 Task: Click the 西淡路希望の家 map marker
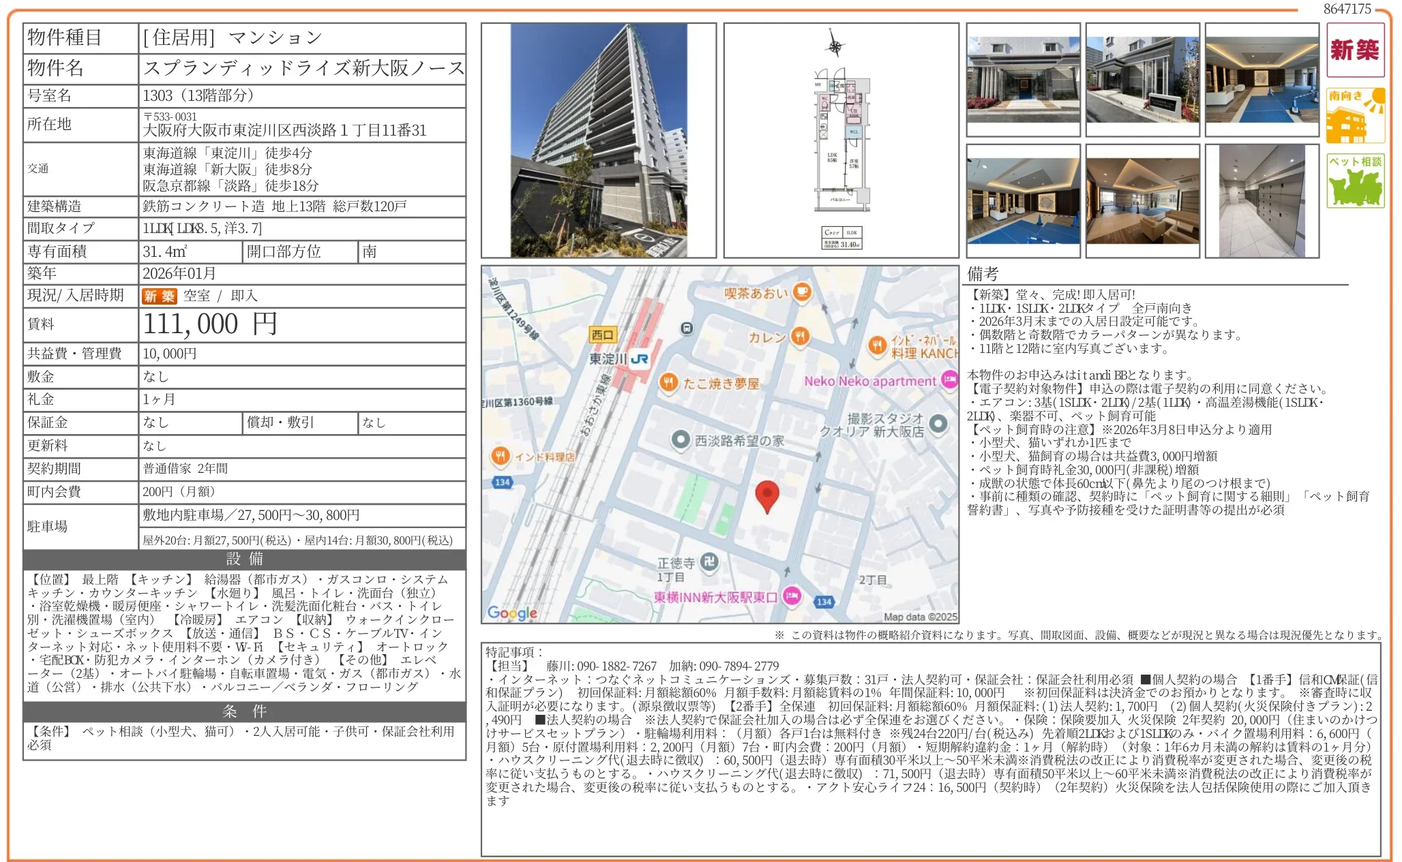pyautogui.click(x=680, y=440)
